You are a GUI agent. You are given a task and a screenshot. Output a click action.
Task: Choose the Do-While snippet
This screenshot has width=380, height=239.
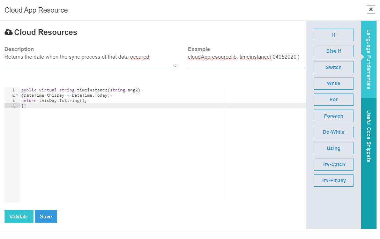pyautogui.click(x=333, y=132)
